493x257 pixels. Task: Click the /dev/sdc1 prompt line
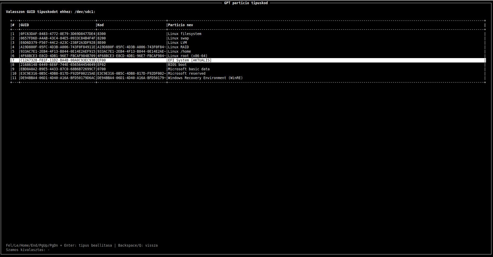pyautogui.click(x=51, y=12)
